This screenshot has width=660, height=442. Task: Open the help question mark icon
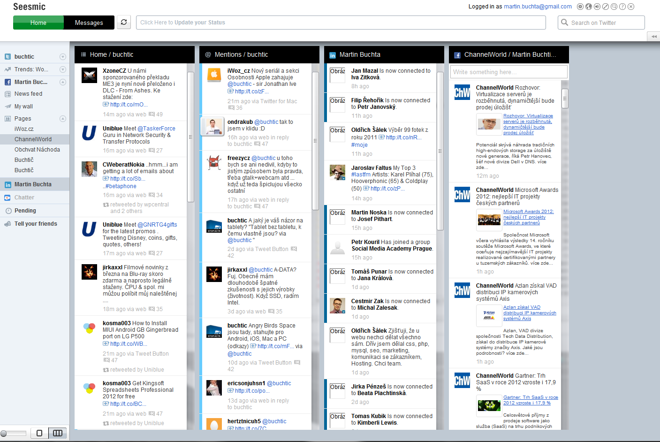[622, 7]
